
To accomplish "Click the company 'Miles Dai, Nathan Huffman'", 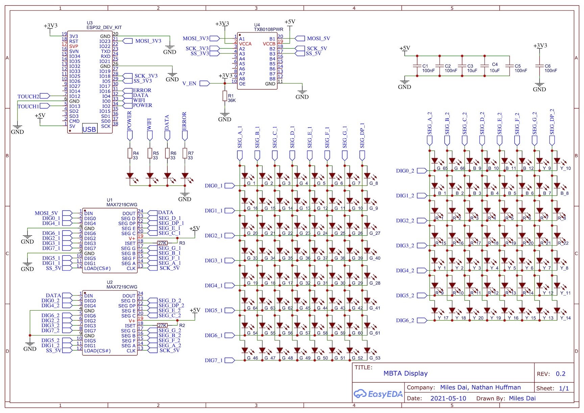I will (x=480, y=388).
